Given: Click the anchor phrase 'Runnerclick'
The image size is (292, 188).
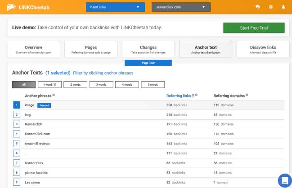Looking at the screenshot, I should pos(34,124).
